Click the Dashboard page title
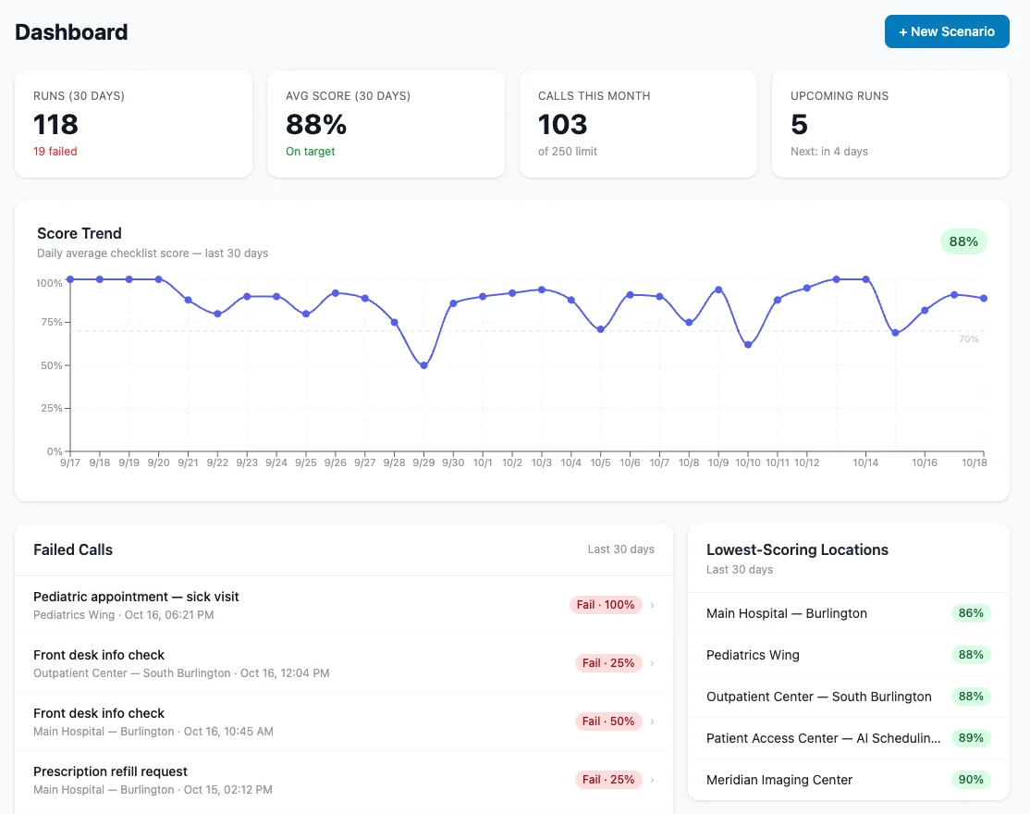 (x=71, y=32)
